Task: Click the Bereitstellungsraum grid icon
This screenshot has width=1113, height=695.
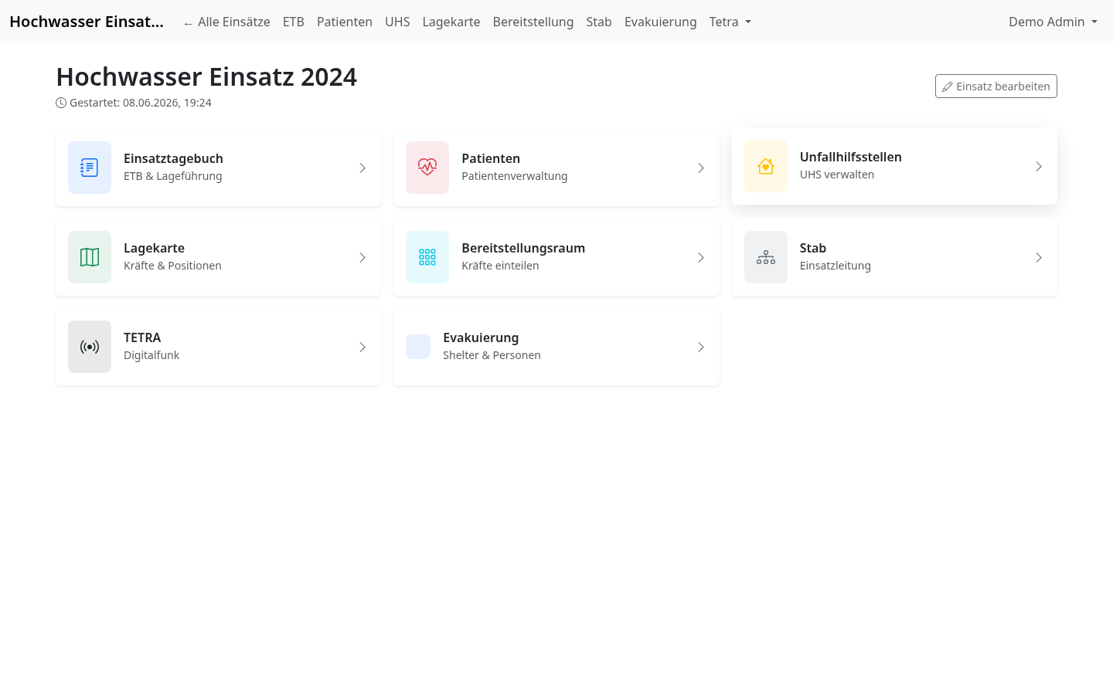Action: (x=427, y=257)
